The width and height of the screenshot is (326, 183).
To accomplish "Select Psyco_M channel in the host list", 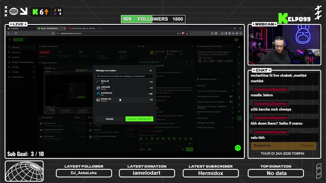I will 125,82.
